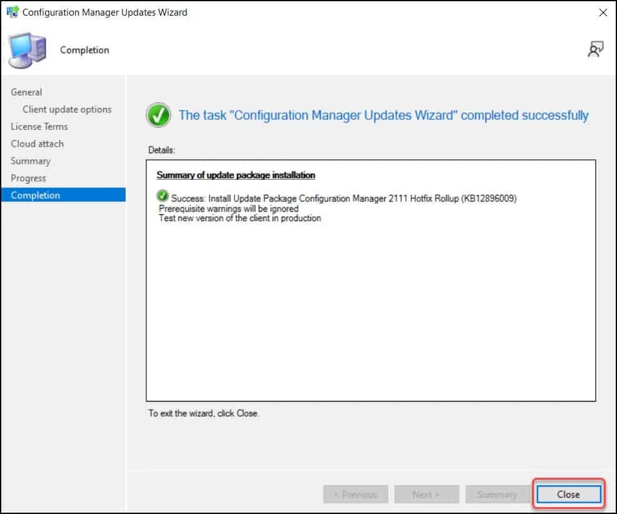617x514 pixels.
Task: Click the computer icon beside Completion
Action: click(27, 51)
